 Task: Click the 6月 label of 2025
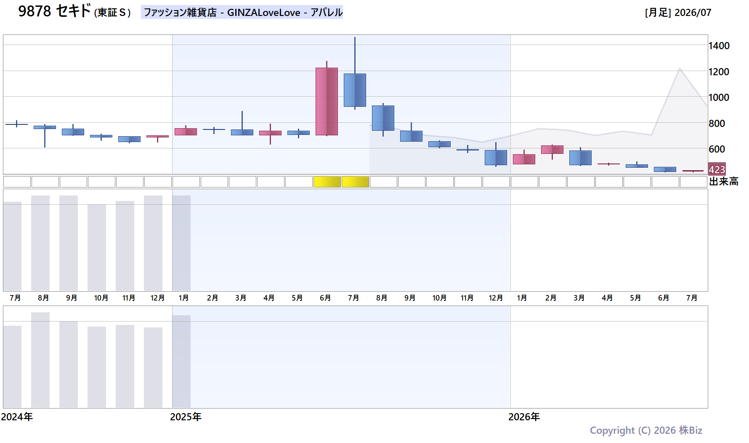[x=325, y=298]
